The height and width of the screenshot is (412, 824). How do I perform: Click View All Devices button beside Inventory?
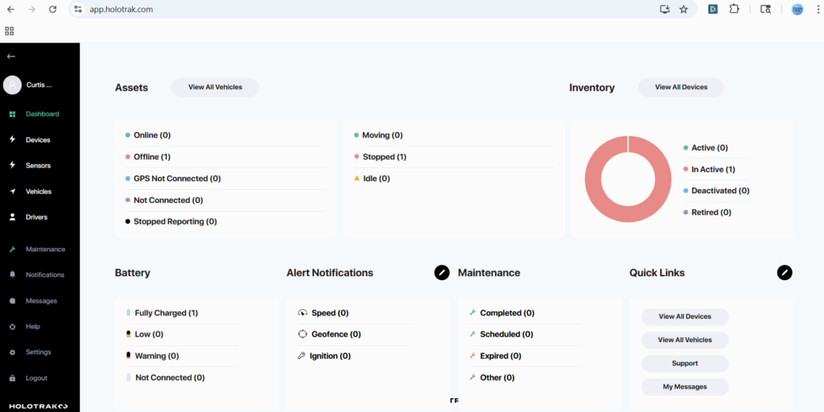click(x=681, y=87)
